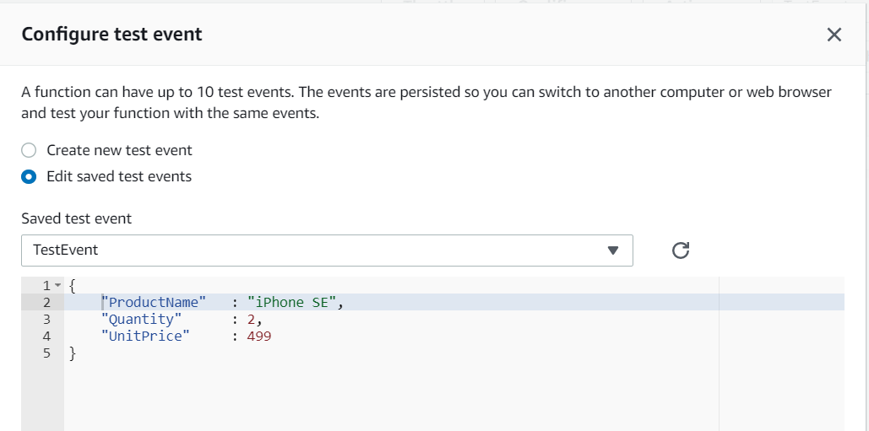Click the opening brace on line 1

click(73, 286)
